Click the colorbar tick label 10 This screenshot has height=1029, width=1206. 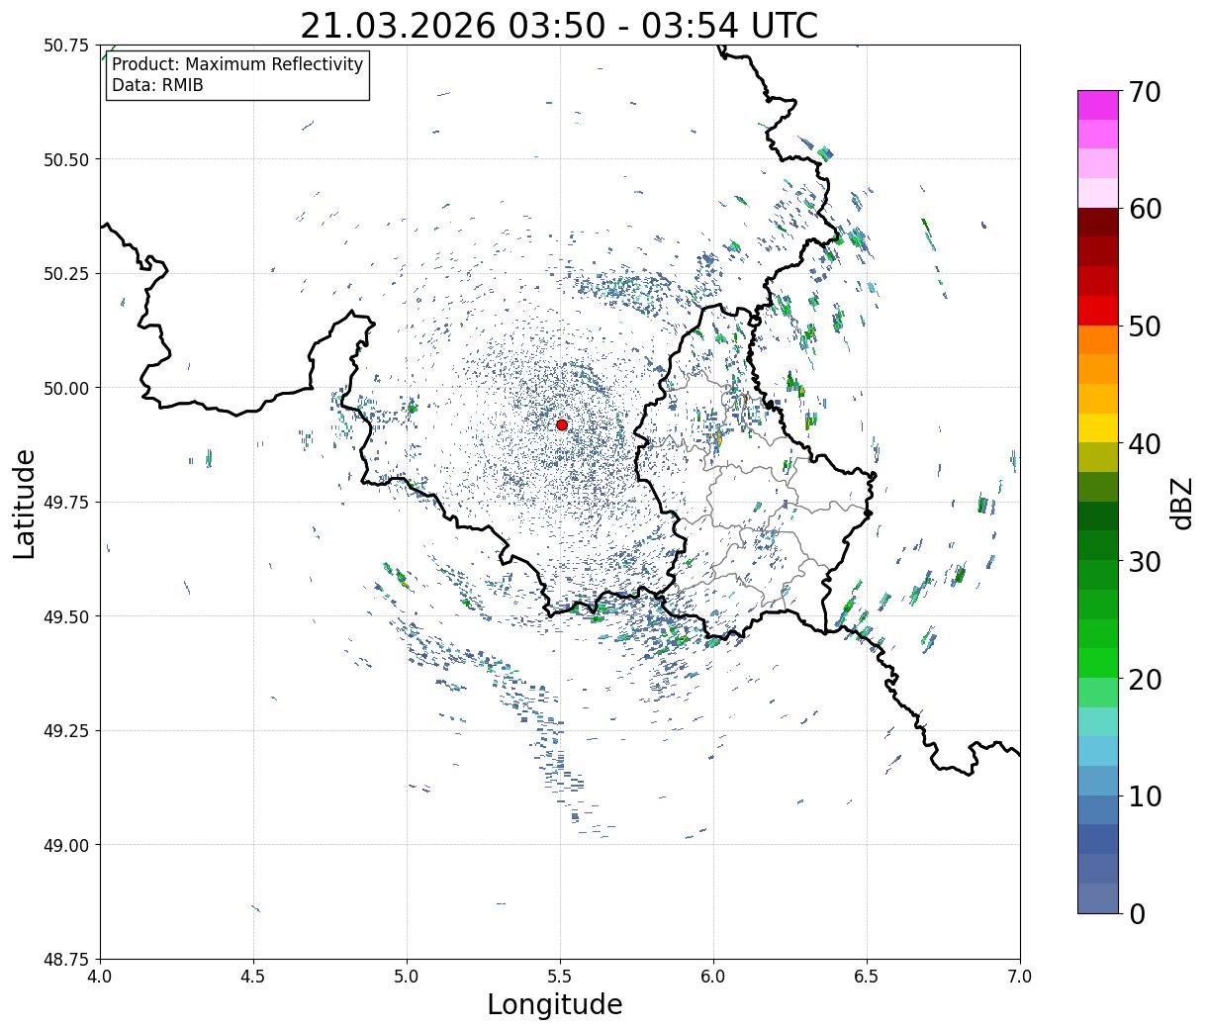tap(1145, 796)
